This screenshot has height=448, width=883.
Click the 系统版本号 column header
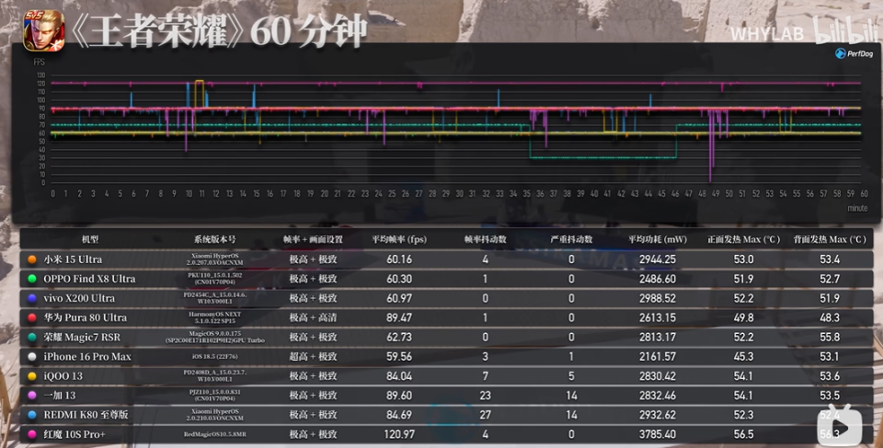[x=214, y=239]
